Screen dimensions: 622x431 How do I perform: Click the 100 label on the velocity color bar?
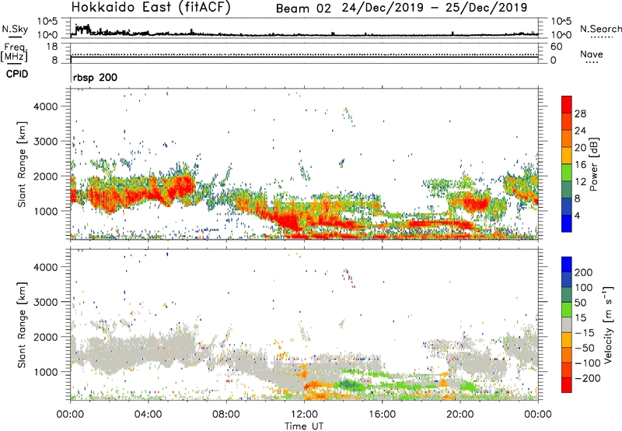tap(584, 288)
